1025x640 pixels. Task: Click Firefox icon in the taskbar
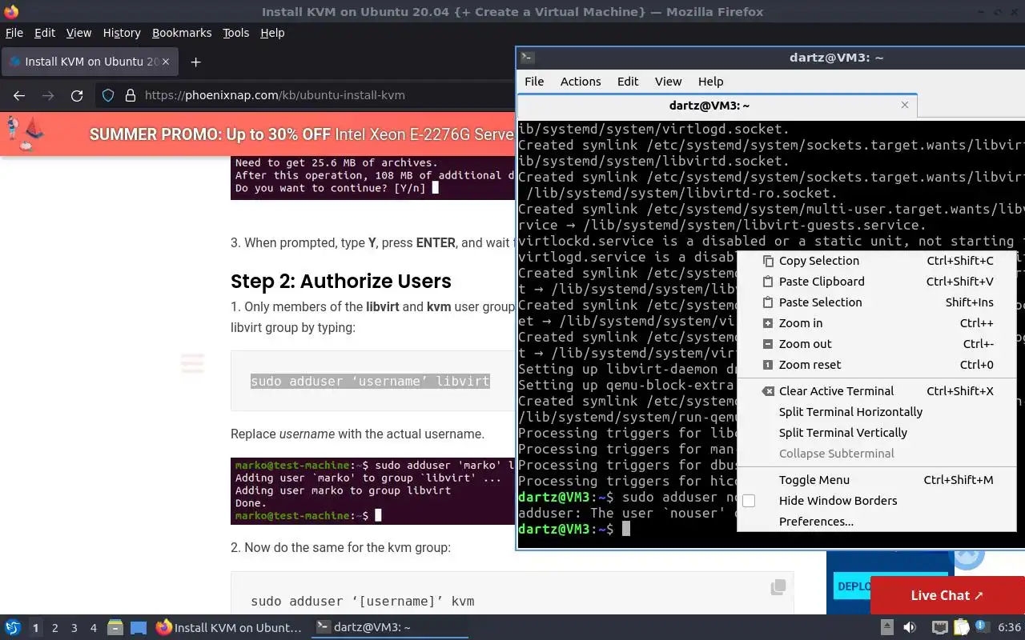pos(163,628)
